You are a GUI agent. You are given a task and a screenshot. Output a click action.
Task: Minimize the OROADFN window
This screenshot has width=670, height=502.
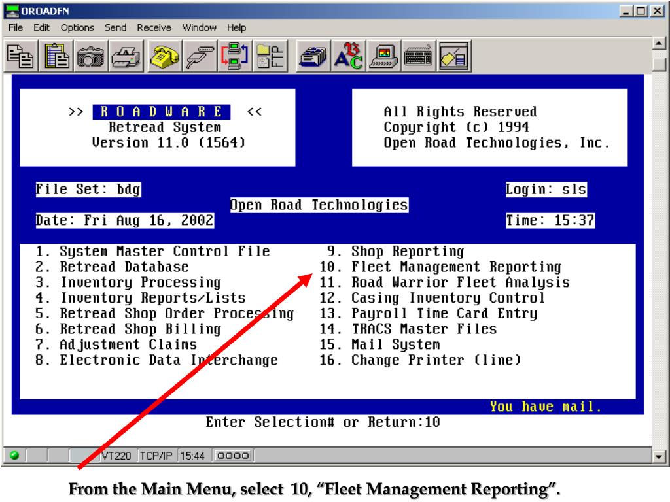click(626, 11)
